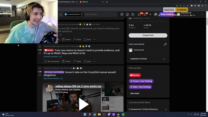Show hidden system tray icons
This screenshot has height=117, width=208.
point(188,114)
